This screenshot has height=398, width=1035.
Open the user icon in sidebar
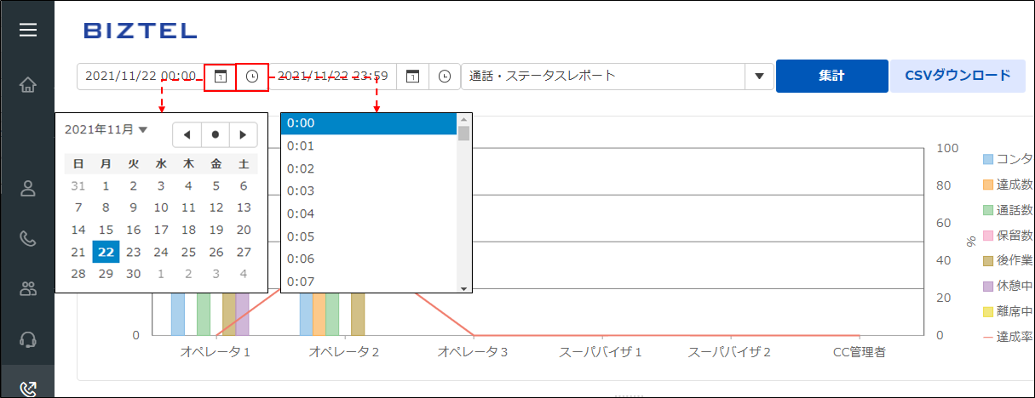28,189
